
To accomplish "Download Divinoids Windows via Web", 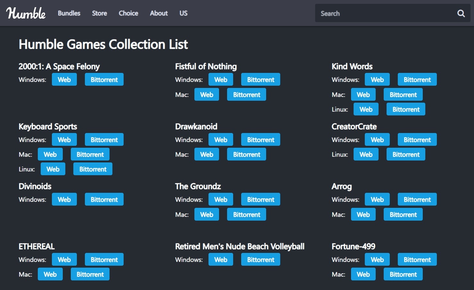I will 64,200.
